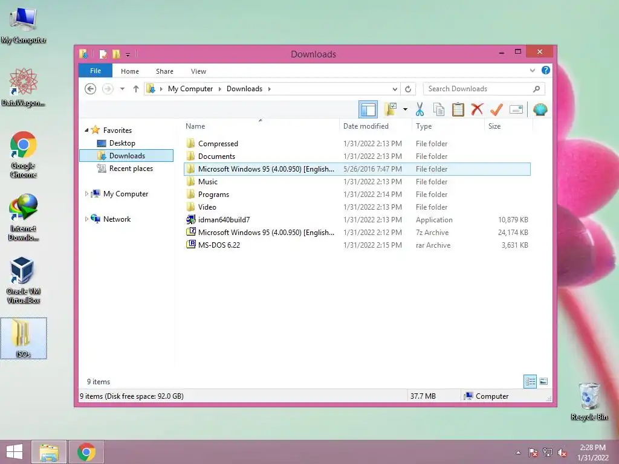
Task: Open the Quick Access Toolbar customize dropdown
Action: (128, 55)
